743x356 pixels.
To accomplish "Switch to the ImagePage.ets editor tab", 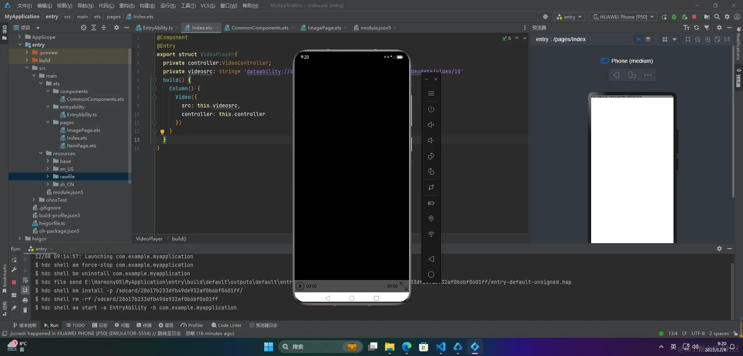I will (x=324, y=28).
